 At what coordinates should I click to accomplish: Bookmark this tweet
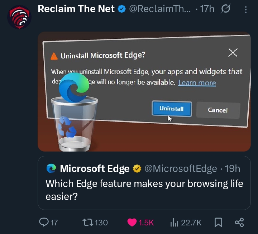(x=218, y=223)
